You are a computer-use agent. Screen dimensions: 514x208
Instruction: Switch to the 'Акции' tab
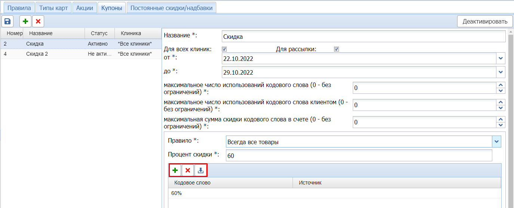(x=85, y=8)
